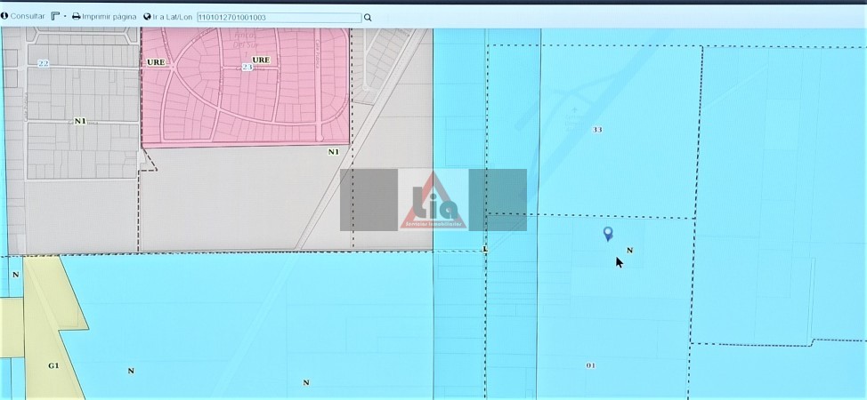Click the L label on dashed boundary
Image resolution: width=867 pixels, height=400 pixels.
(x=485, y=251)
